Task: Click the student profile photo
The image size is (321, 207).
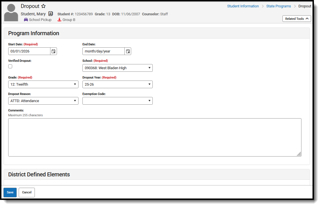Action: coord(11,12)
